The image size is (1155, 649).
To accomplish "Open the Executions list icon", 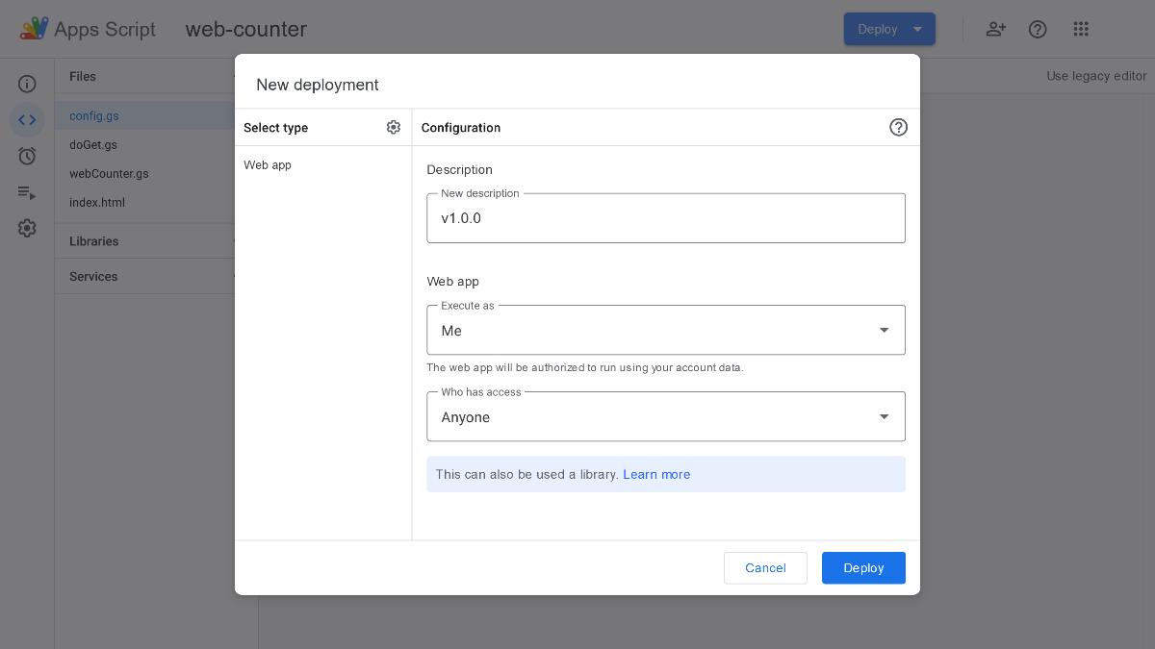I will [27, 192].
